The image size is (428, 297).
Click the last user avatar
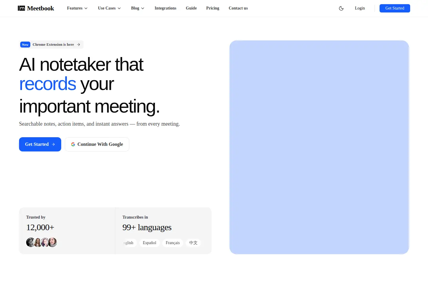52,242
